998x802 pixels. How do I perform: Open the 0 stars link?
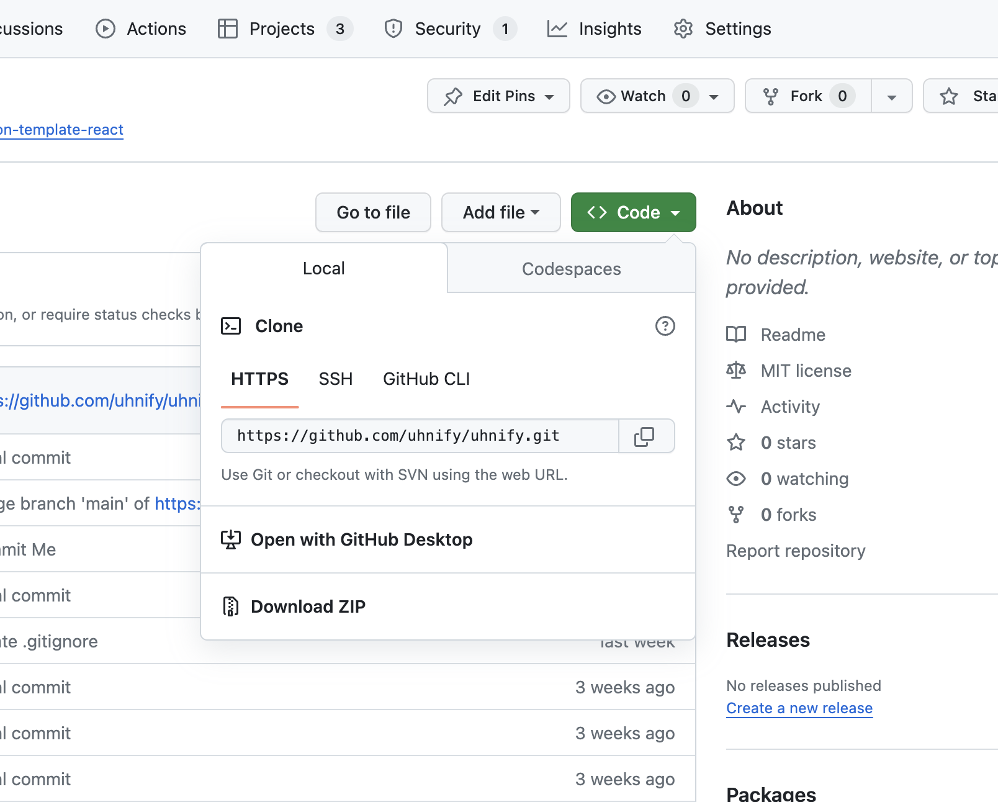point(788,443)
